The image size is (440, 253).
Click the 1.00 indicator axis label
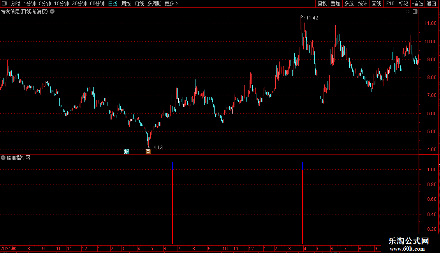click(x=431, y=170)
